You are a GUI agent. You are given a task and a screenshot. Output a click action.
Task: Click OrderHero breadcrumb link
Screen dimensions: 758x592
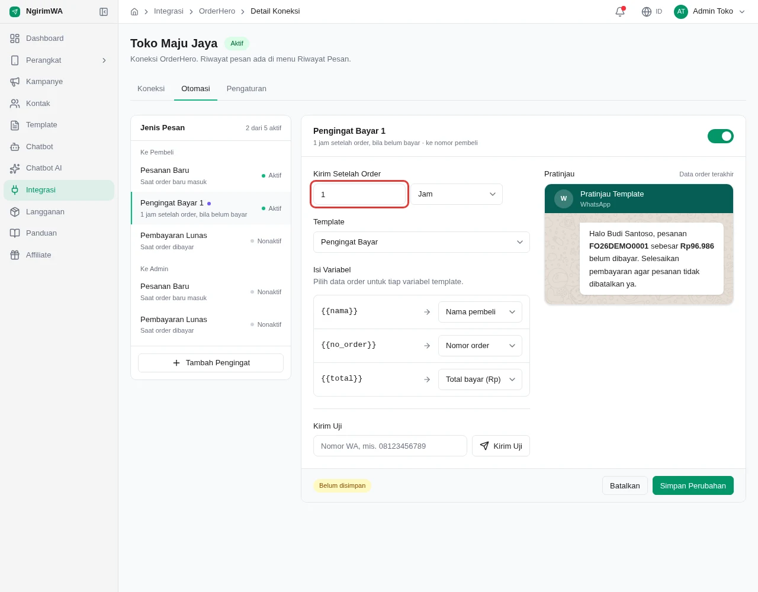(x=217, y=11)
